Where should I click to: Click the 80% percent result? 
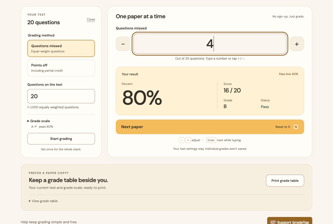pyautogui.click(x=142, y=98)
